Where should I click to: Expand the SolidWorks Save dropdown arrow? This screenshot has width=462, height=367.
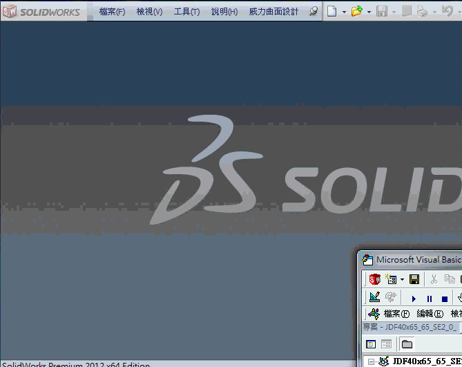point(394,12)
